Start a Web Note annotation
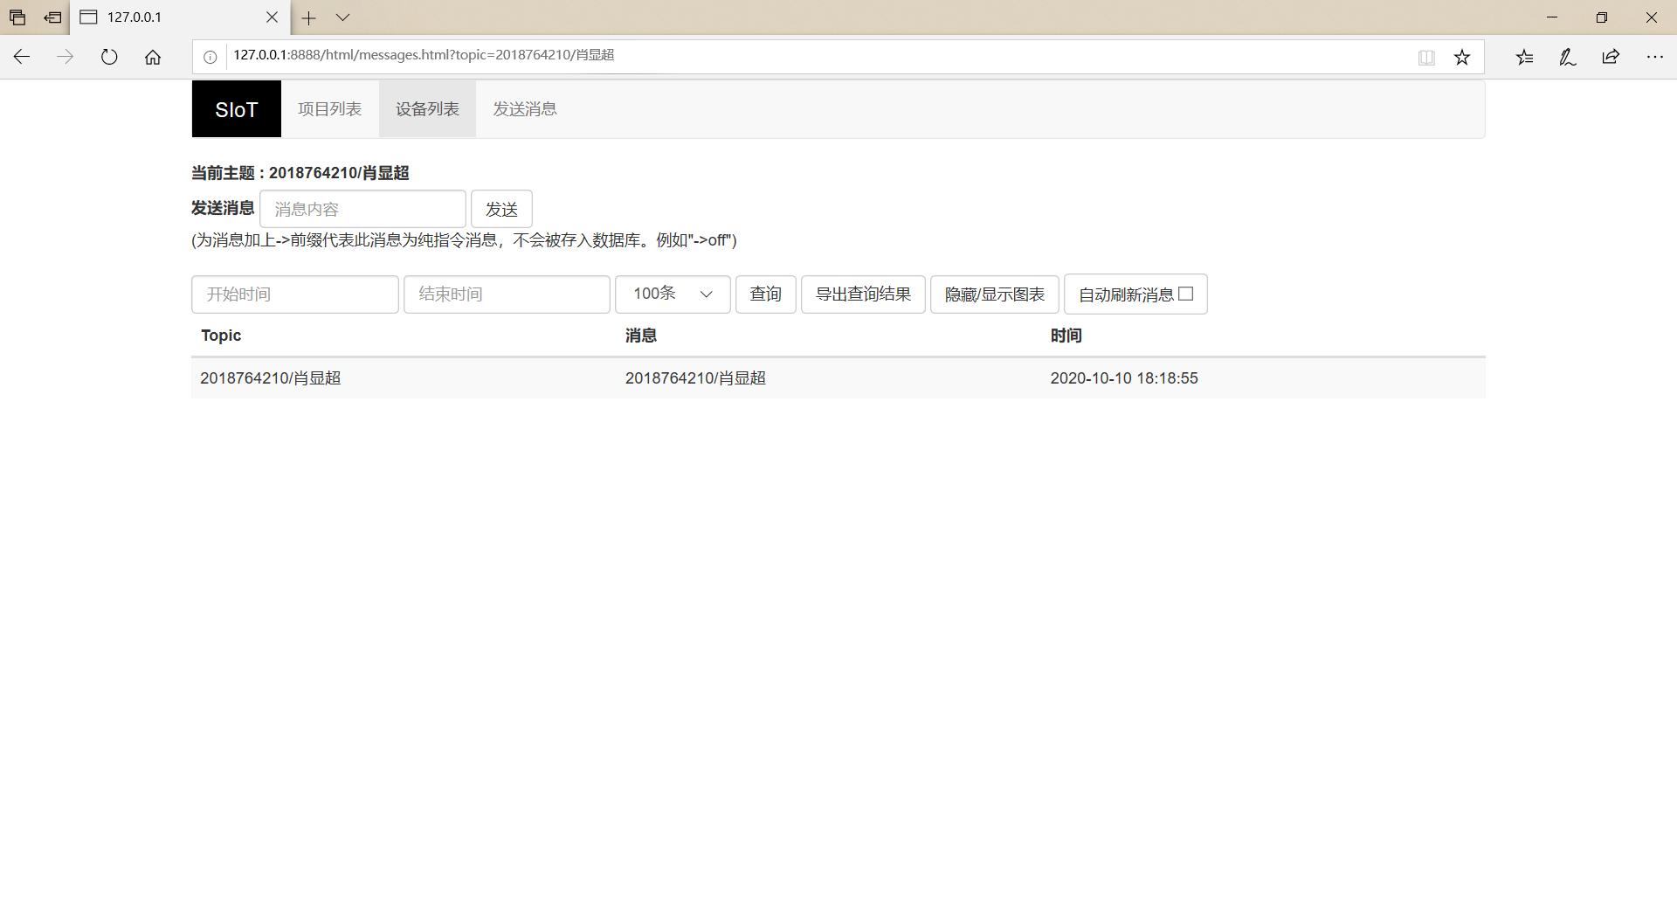 [x=1567, y=56]
